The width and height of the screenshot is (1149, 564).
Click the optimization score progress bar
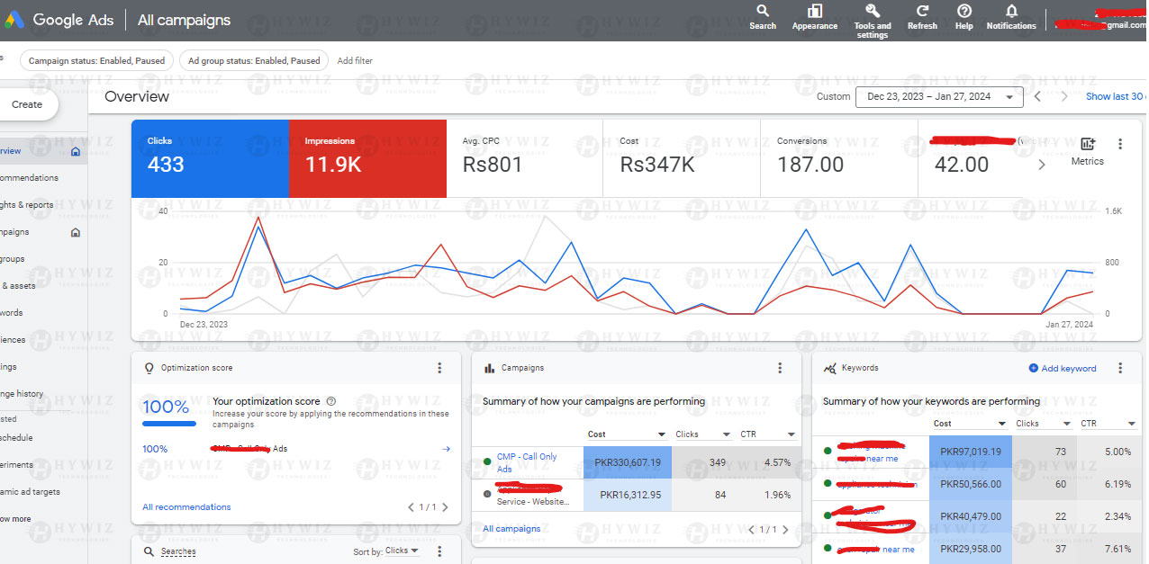click(x=169, y=424)
